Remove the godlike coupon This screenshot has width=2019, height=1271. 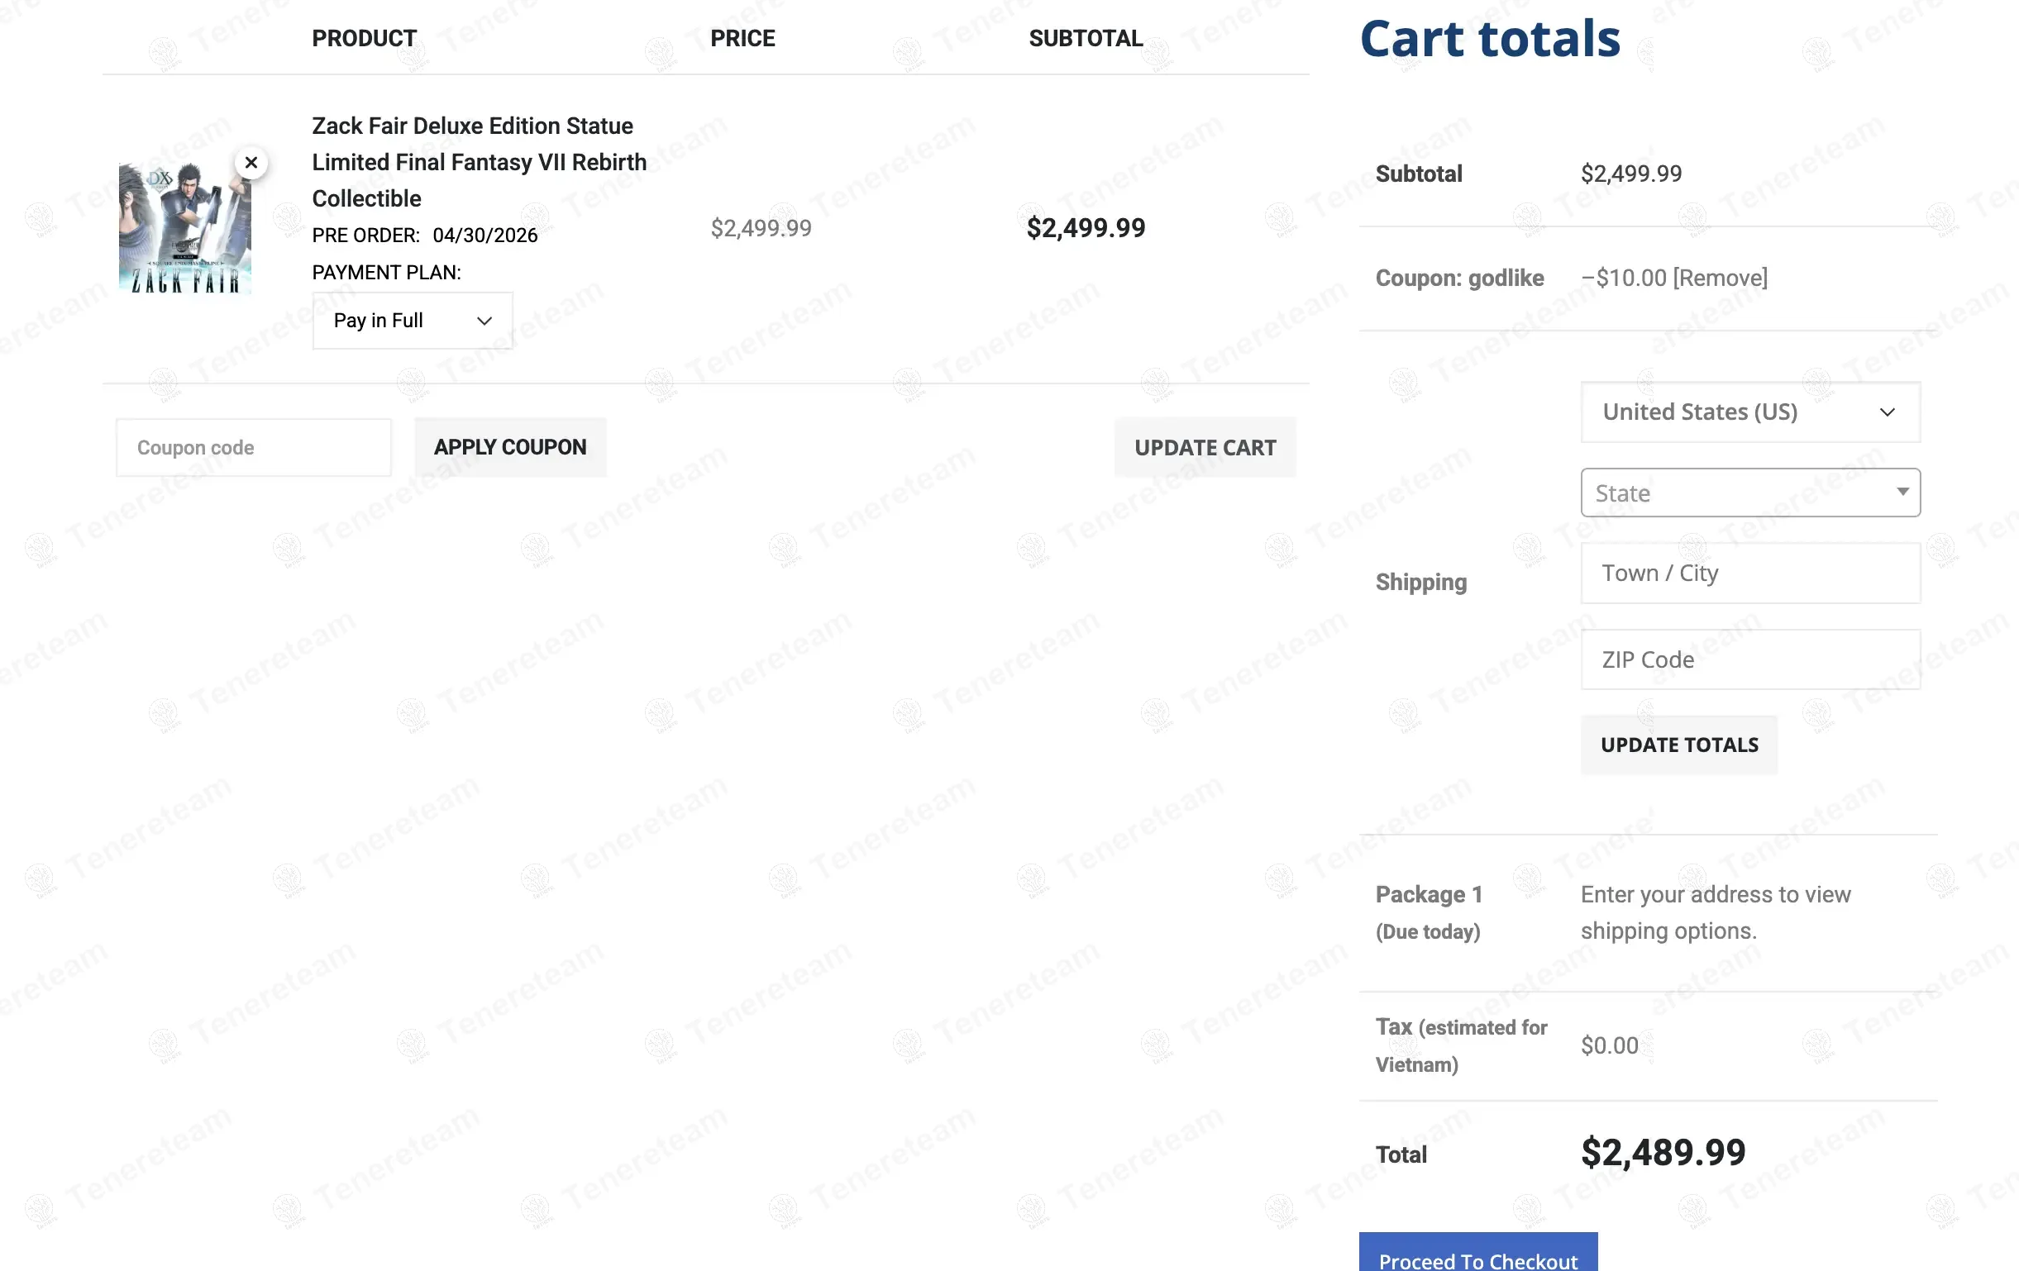[x=1720, y=278]
